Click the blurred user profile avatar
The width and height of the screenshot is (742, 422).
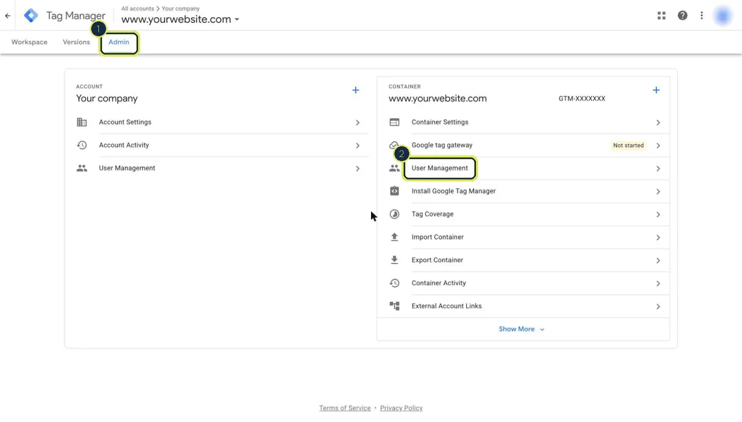coord(723,15)
